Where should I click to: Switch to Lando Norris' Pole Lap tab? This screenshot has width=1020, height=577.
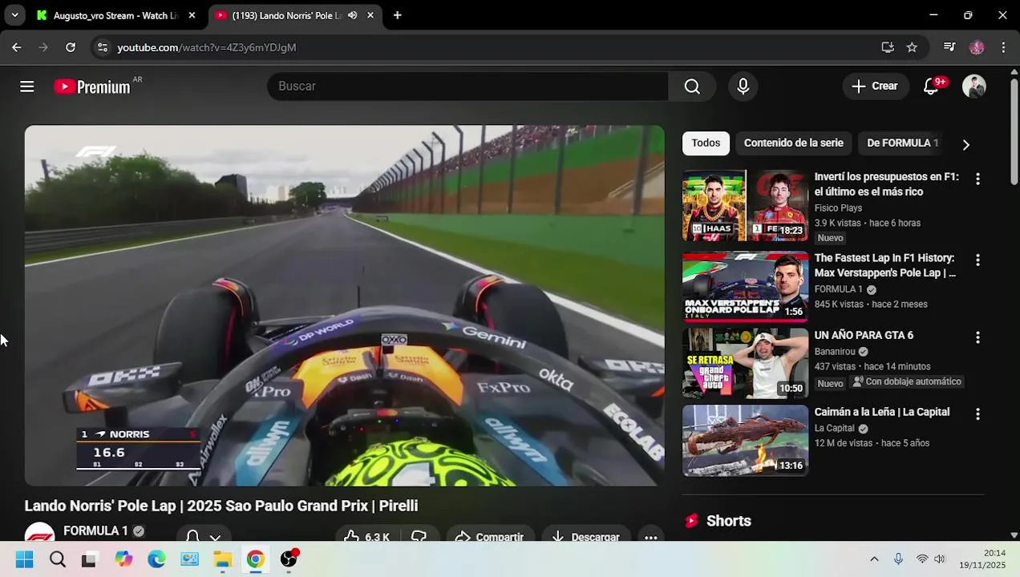[x=286, y=15]
